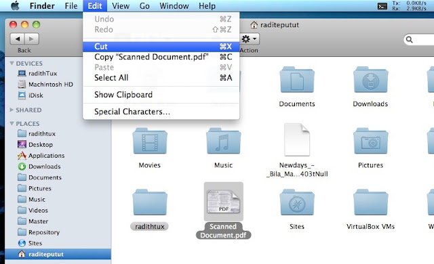Close the Edit menu
The width and height of the screenshot is (434, 264).
95,6
